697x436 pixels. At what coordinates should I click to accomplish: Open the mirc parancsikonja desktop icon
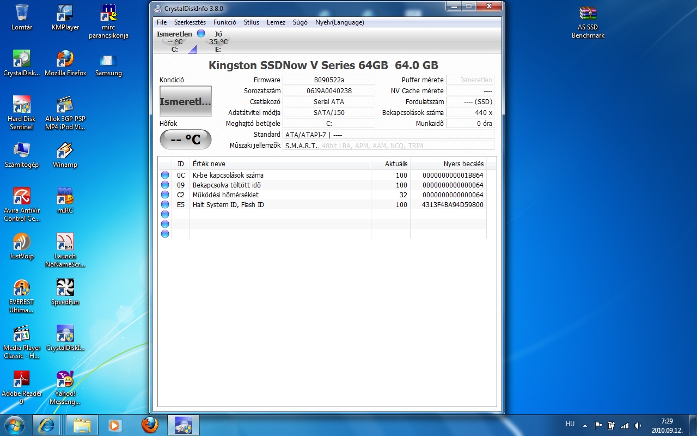point(109,21)
